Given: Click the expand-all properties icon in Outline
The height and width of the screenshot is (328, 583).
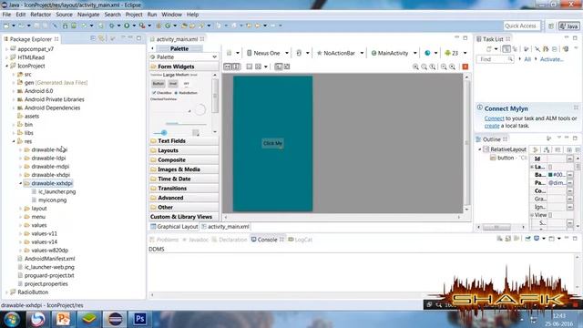Looking at the screenshot, I should 568,149.
